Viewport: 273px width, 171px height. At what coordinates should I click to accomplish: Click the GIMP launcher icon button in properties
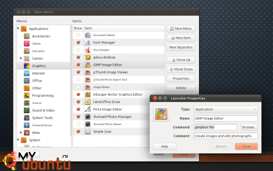tap(162, 114)
